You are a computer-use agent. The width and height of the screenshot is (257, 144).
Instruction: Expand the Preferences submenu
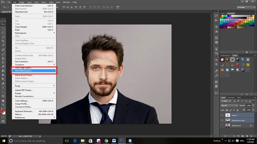(34, 117)
